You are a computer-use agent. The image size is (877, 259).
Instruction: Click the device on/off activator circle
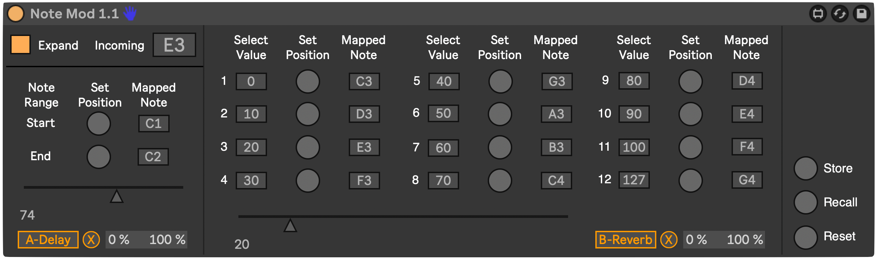[16, 14]
